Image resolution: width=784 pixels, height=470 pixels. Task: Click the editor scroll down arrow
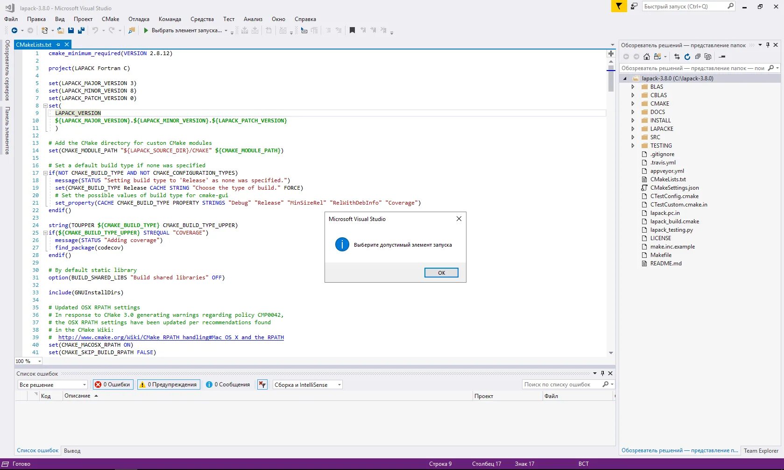pyautogui.click(x=611, y=353)
